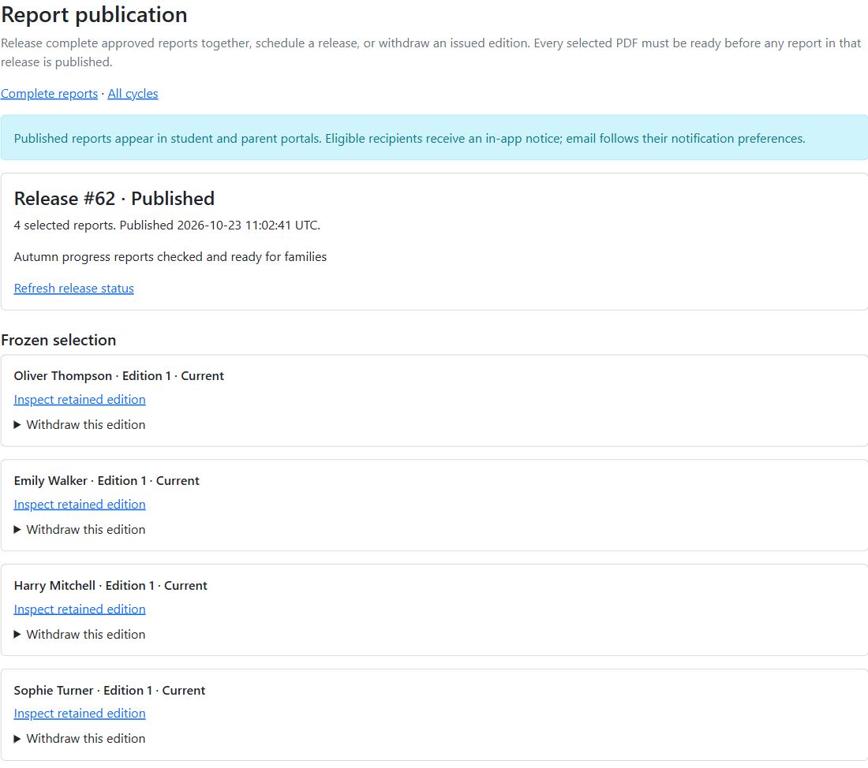This screenshot has height=768, width=868.
Task: Open the Complete reports link
Action: pyautogui.click(x=49, y=94)
